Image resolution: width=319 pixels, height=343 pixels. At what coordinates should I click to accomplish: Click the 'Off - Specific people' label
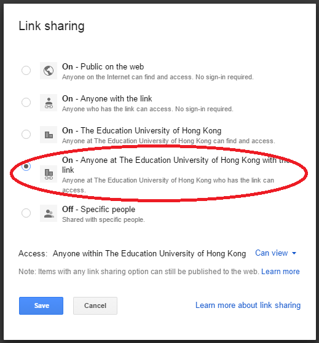99,210
